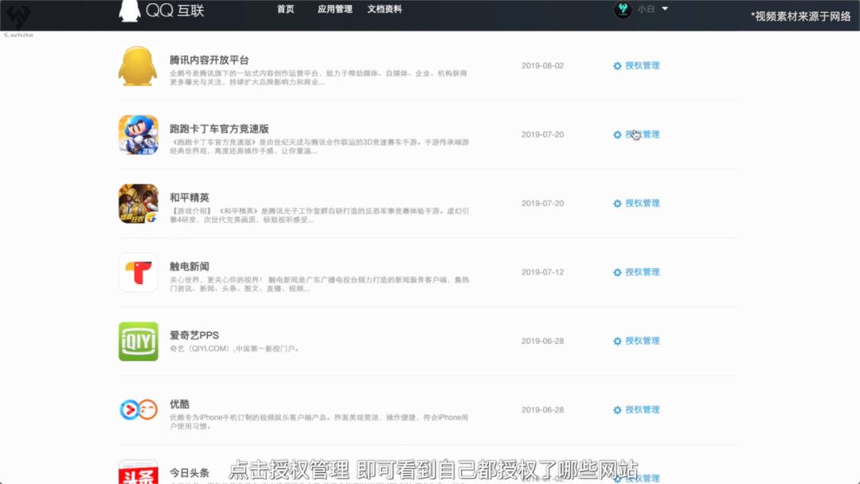Click the username 小白
Image resolution: width=860 pixels, height=484 pixels.
pyautogui.click(x=646, y=10)
